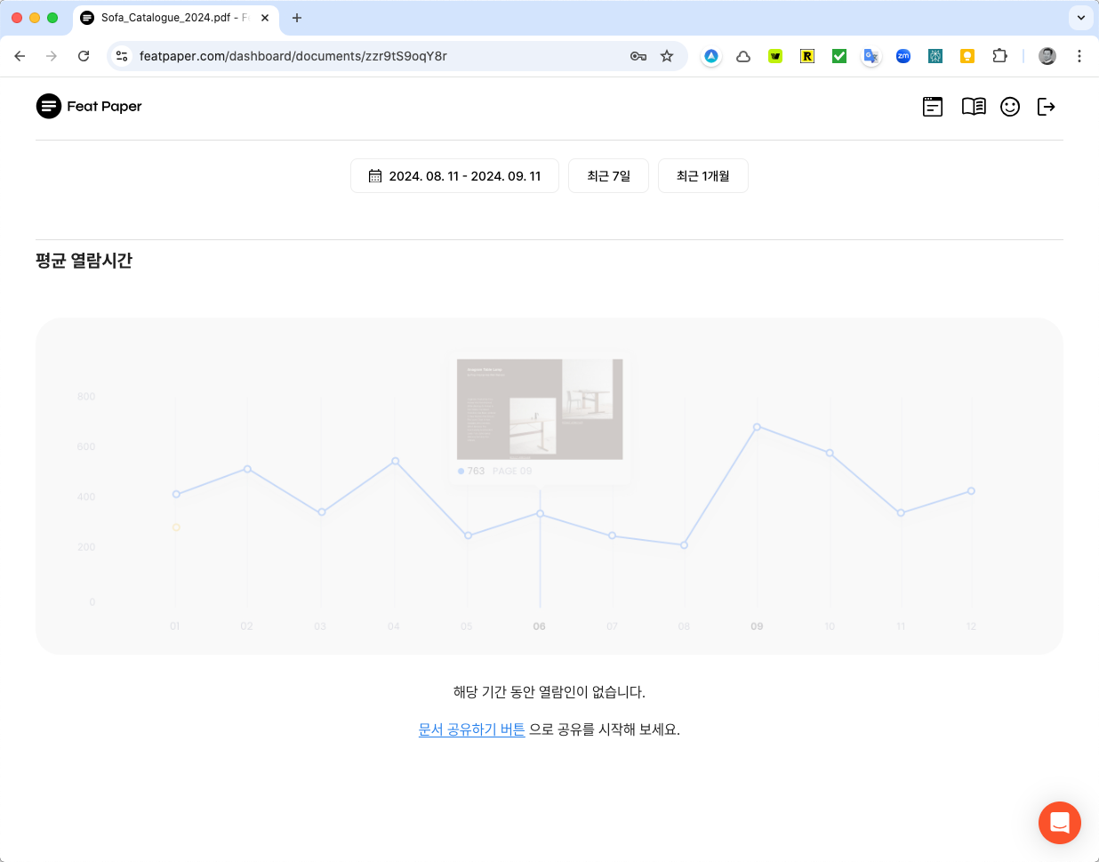
Task: Open the Chrome three-dot menu
Action: point(1079,56)
